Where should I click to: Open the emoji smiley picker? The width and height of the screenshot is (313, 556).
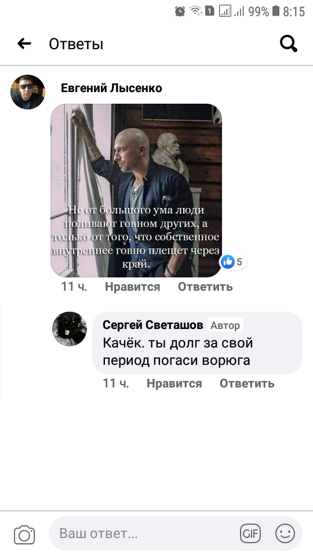coord(285,533)
